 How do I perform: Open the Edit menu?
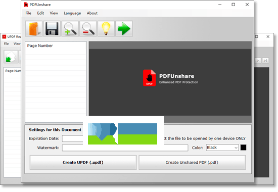pyautogui.click(x=40, y=13)
